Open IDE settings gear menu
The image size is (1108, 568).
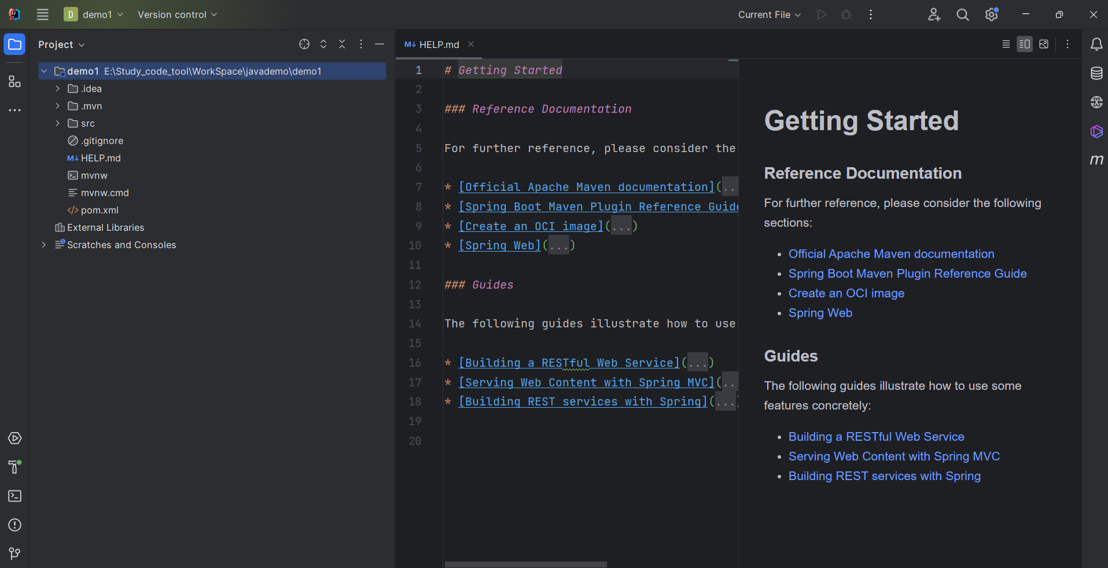pos(992,14)
